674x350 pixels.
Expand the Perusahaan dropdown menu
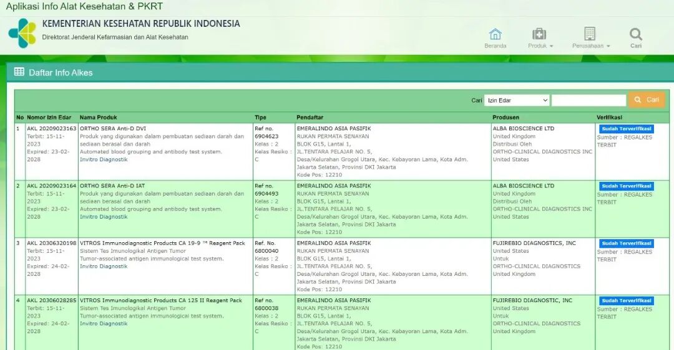click(591, 46)
